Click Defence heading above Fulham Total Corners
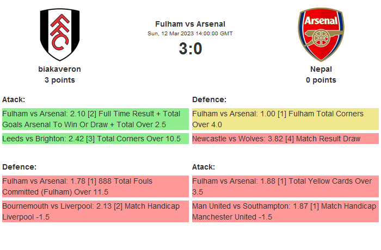Viewport: 381px width, 250px height. tap(209, 99)
